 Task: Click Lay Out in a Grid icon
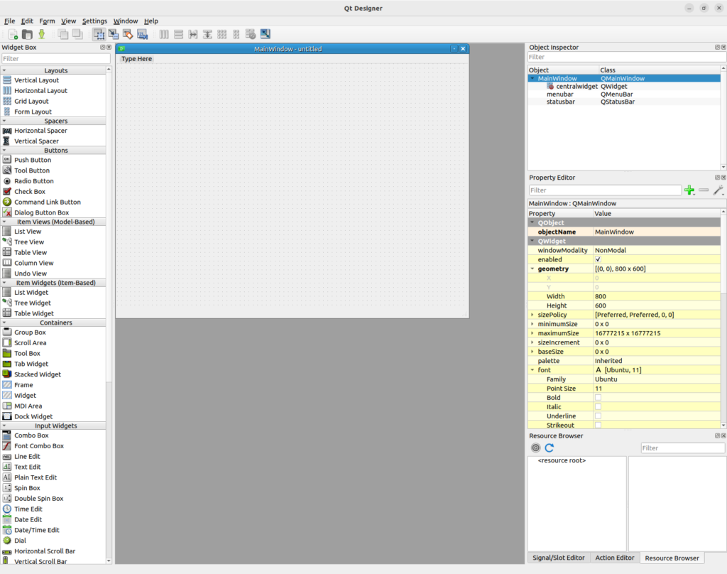[222, 34]
